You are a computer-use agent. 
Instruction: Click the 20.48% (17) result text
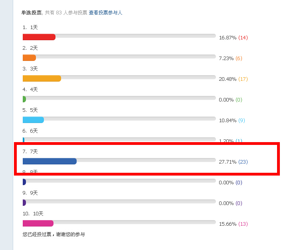233,79
